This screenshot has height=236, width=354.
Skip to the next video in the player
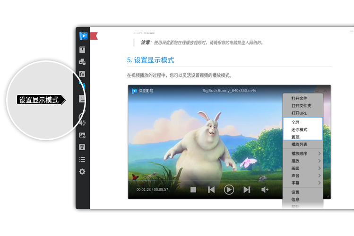pos(247,190)
